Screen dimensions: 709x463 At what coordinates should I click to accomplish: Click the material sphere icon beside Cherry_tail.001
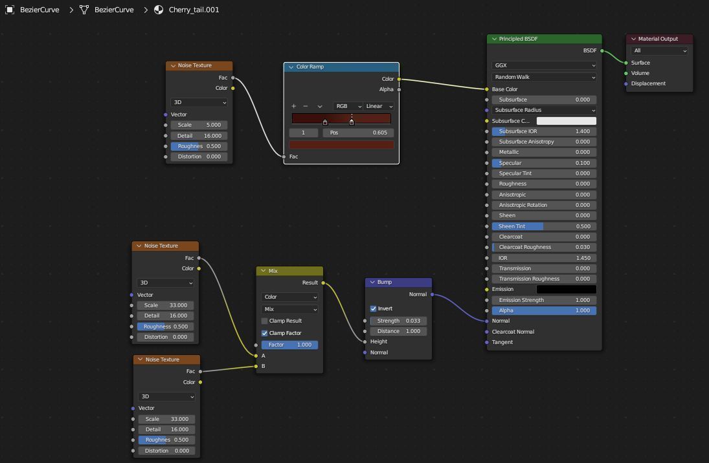(x=159, y=10)
